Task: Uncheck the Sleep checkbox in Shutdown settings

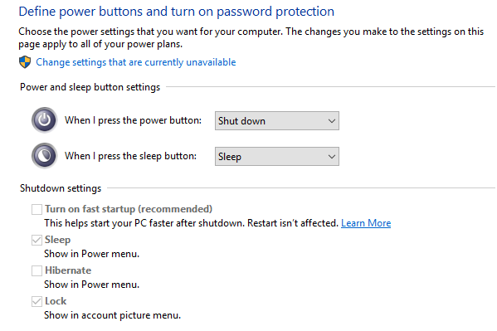Action: pyautogui.click(x=37, y=240)
